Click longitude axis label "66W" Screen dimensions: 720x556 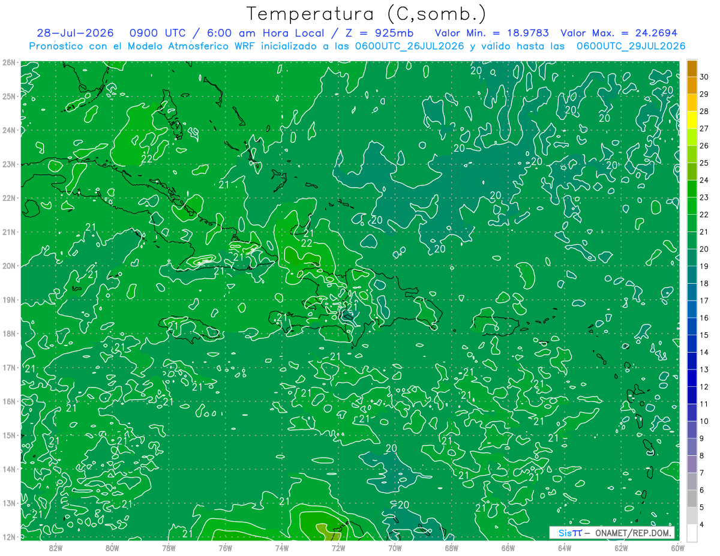tap(508, 548)
